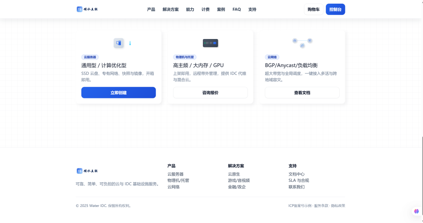
Task: Open footer link 物理机/托管
Action: 178,180
